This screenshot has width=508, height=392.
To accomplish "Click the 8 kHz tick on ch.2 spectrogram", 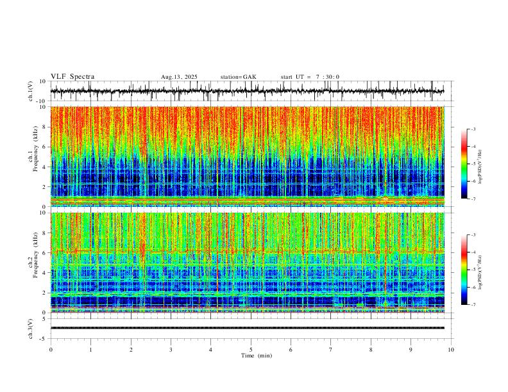I will pyautogui.click(x=44, y=233).
